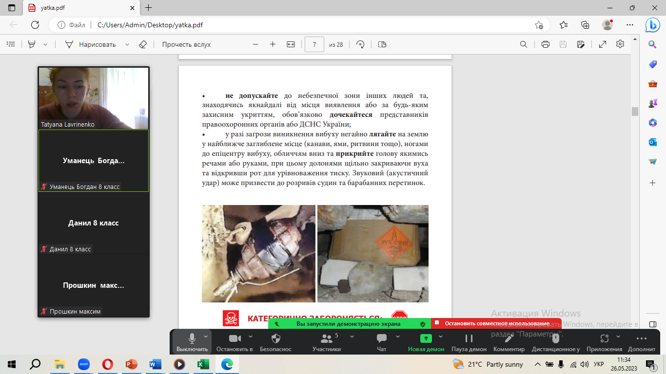The image size is (666, 374).
Task: Open the sidebar Outlook icon
Action: click(653, 142)
